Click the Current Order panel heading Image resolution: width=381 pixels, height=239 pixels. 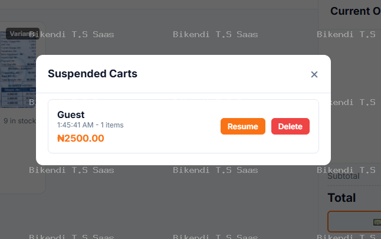pyautogui.click(x=355, y=11)
